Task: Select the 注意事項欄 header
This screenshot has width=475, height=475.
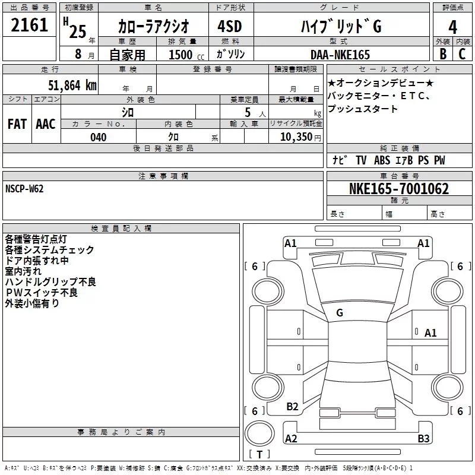Action: point(163,176)
